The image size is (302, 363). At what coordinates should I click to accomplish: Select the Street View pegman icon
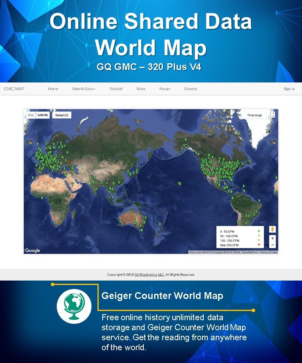pos(272,229)
